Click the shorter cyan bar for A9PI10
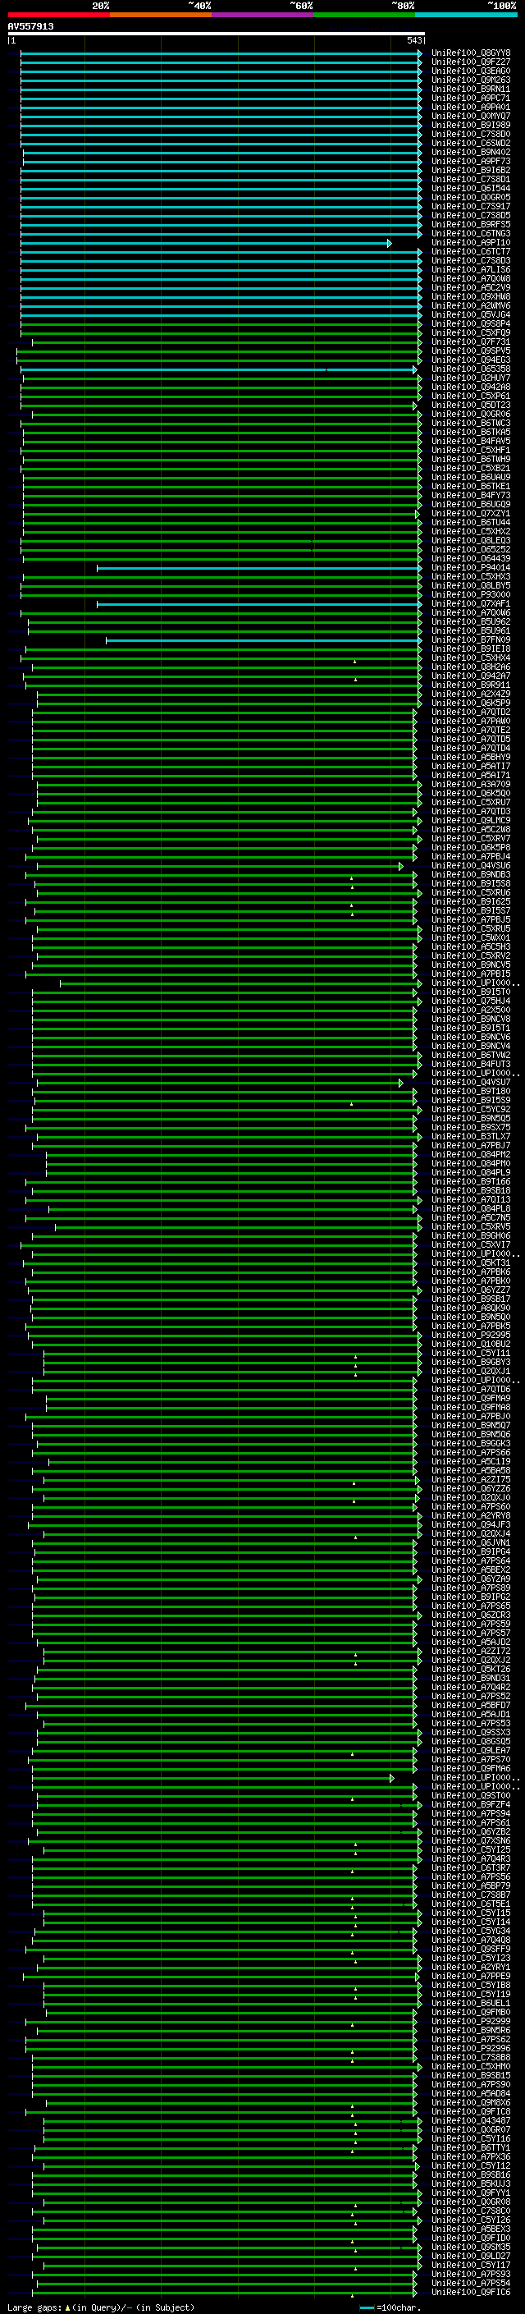The height and width of the screenshot is (2314, 525). (207, 244)
